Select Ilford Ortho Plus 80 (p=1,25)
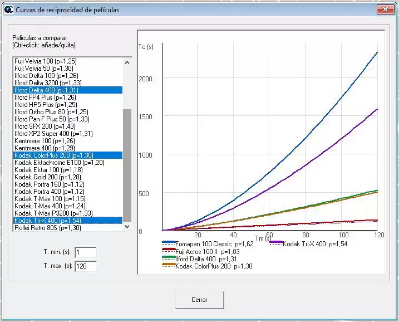 point(68,112)
